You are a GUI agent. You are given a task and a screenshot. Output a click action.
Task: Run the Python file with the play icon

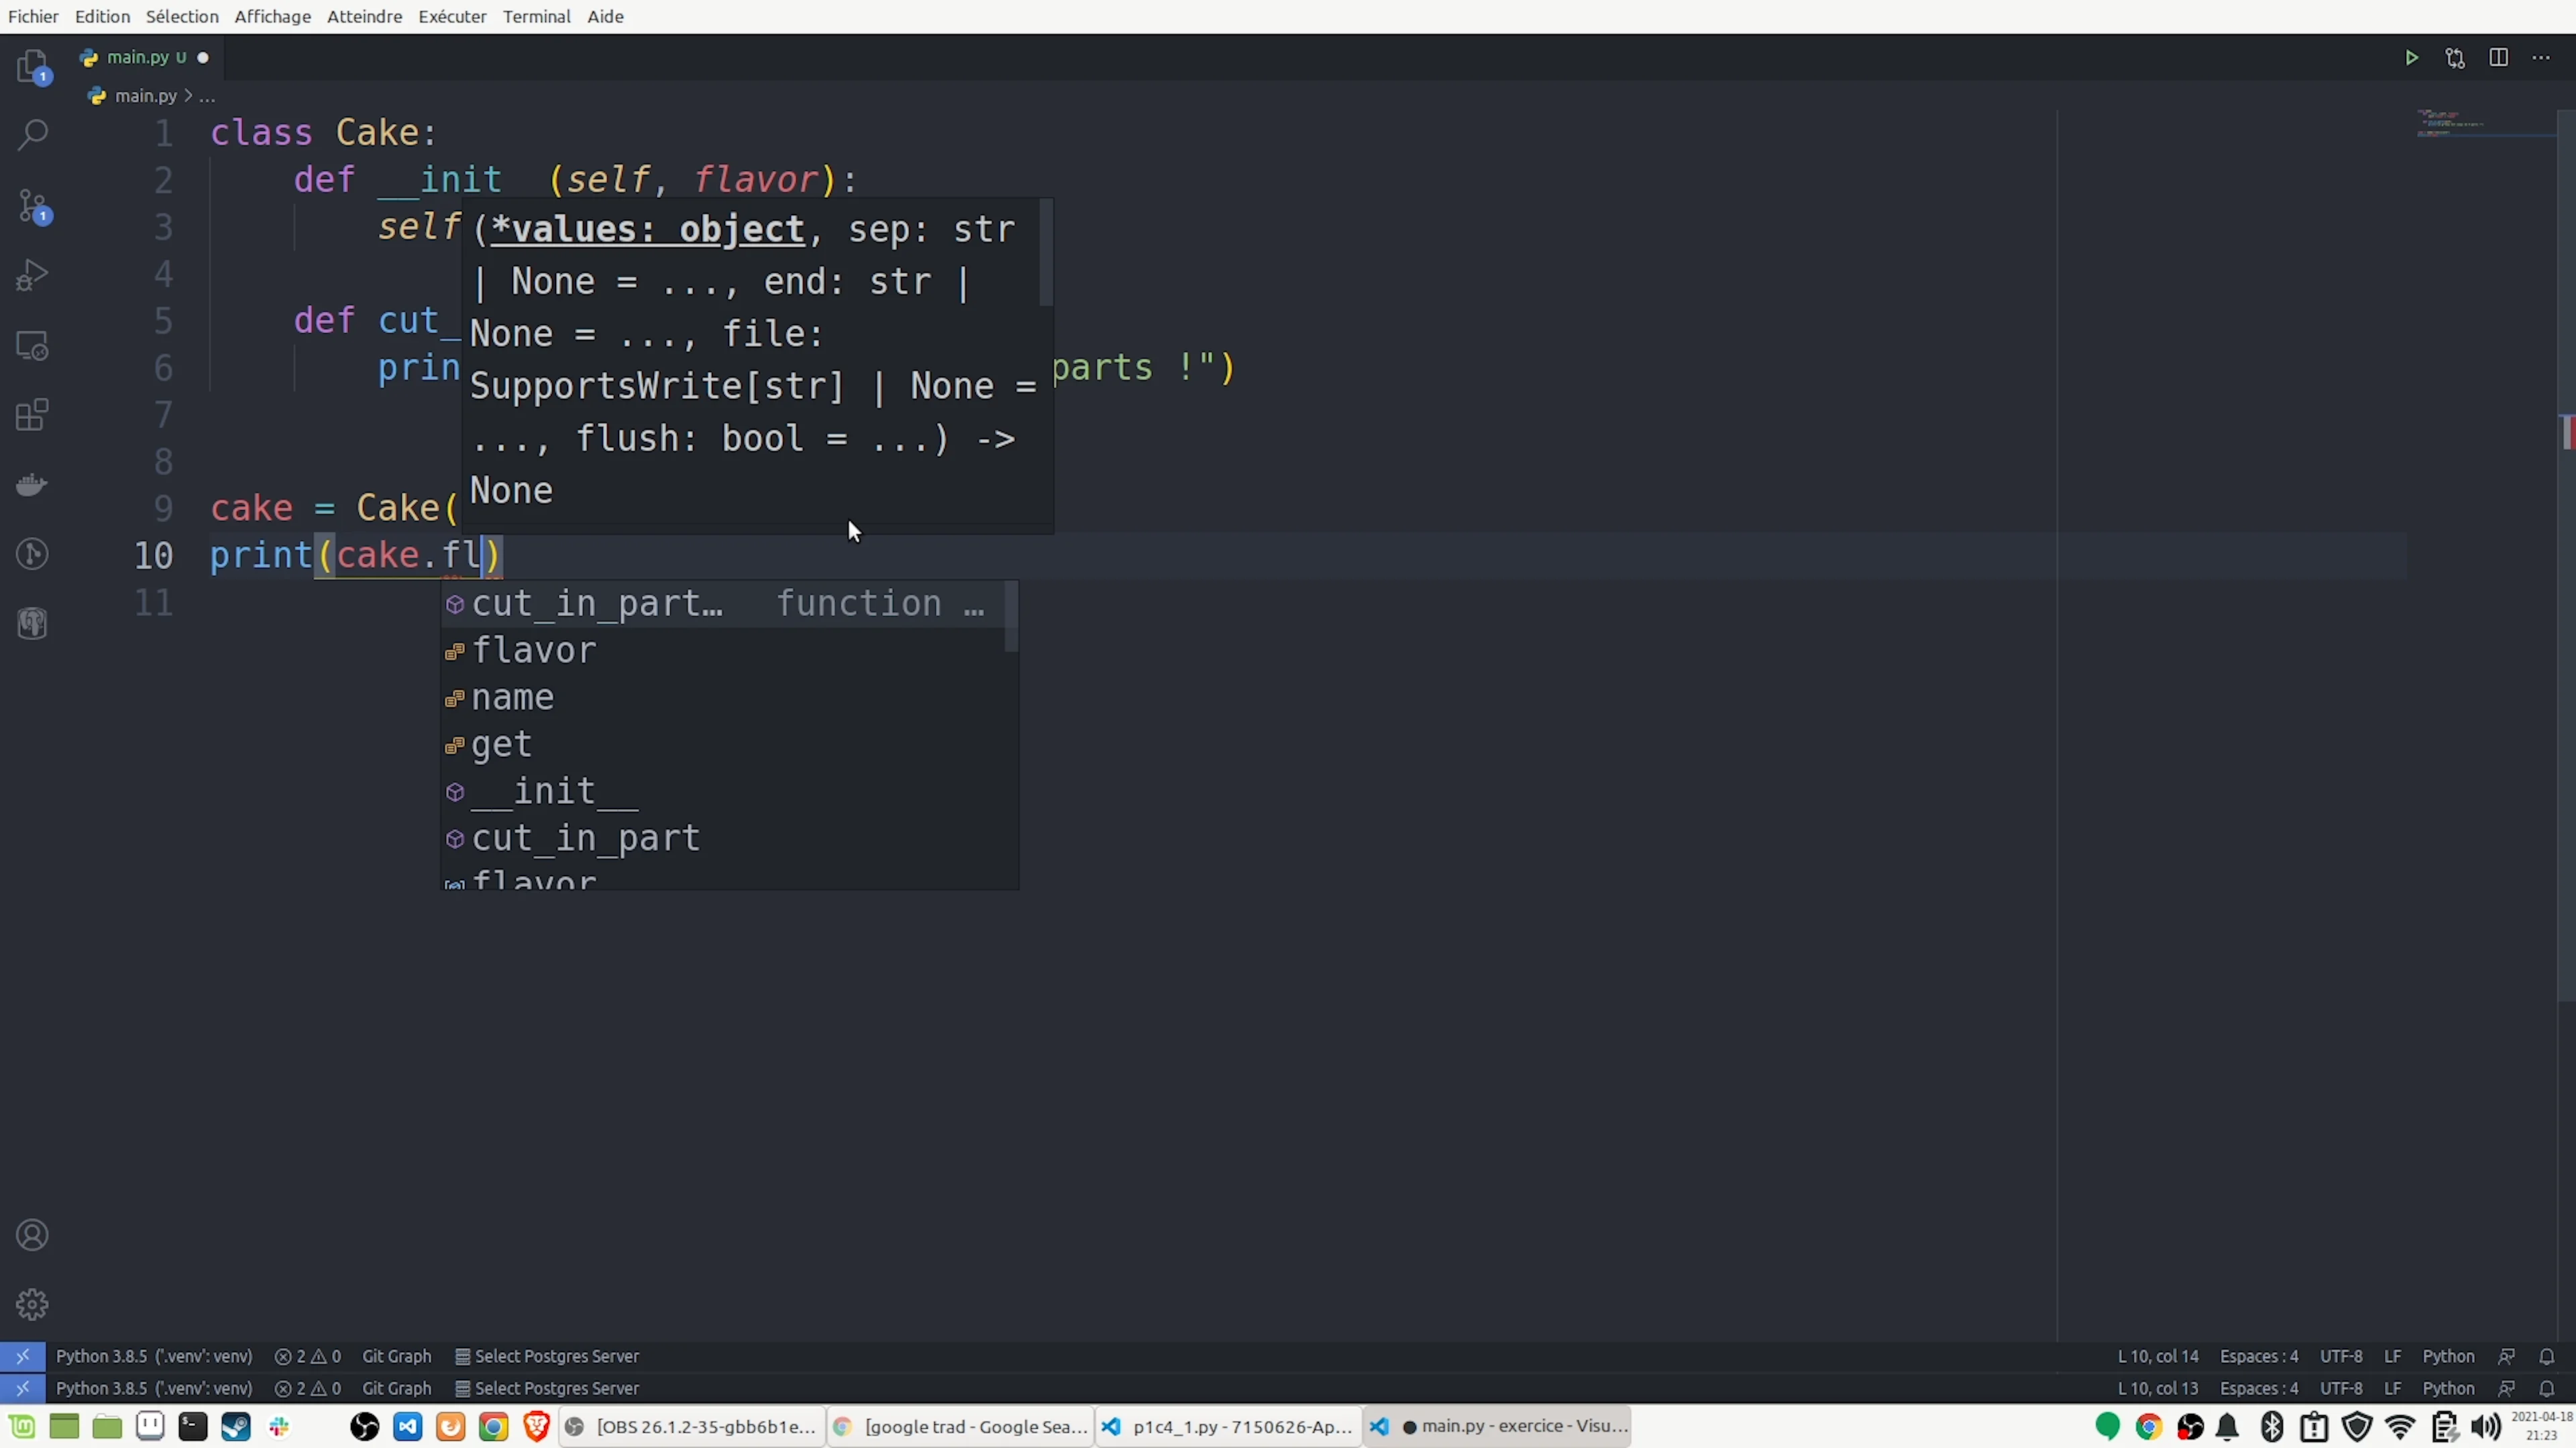tap(2411, 58)
